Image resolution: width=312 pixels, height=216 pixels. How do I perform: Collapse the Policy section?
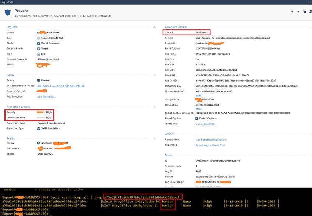(155, 75)
